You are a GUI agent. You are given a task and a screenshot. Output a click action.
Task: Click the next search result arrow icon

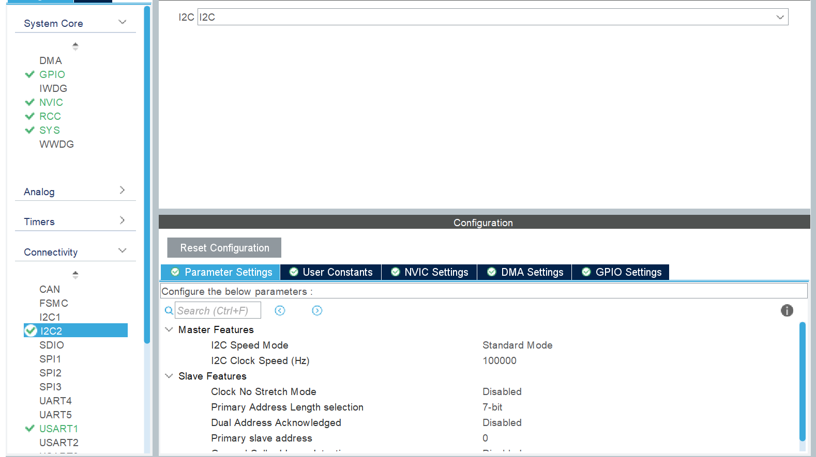click(317, 310)
